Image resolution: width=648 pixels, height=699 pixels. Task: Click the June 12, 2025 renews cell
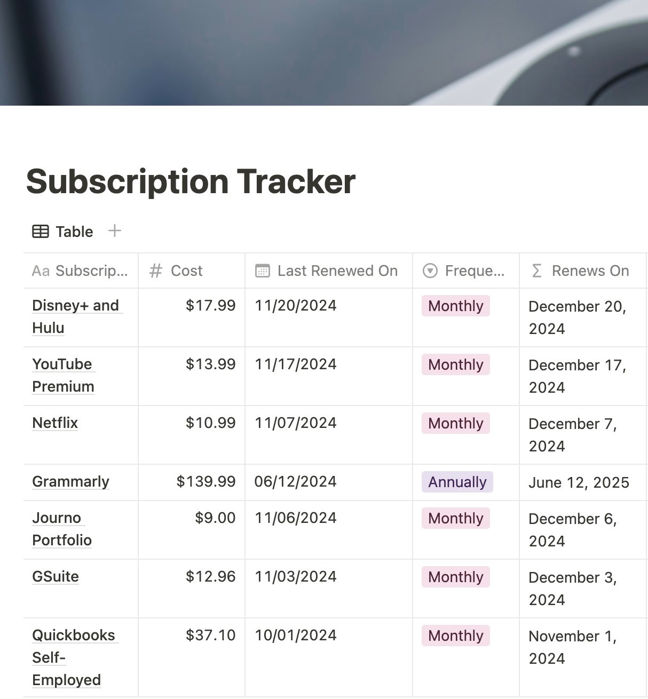[x=583, y=483]
